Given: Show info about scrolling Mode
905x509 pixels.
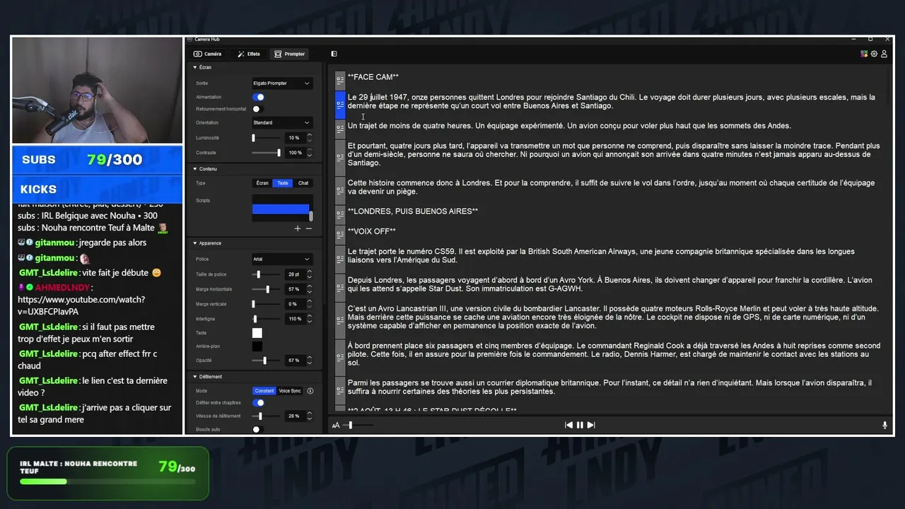Looking at the screenshot, I should (310, 391).
